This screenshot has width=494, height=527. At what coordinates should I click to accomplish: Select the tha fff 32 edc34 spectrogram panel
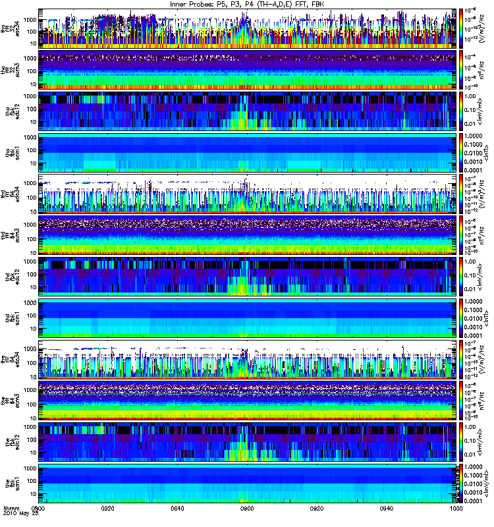click(247, 28)
